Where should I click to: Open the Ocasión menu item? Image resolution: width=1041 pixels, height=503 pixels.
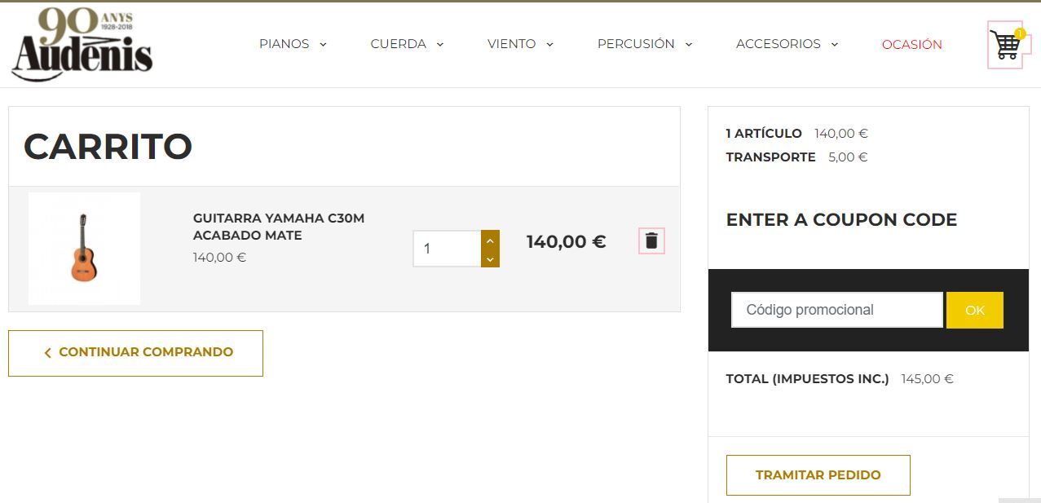tap(912, 45)
